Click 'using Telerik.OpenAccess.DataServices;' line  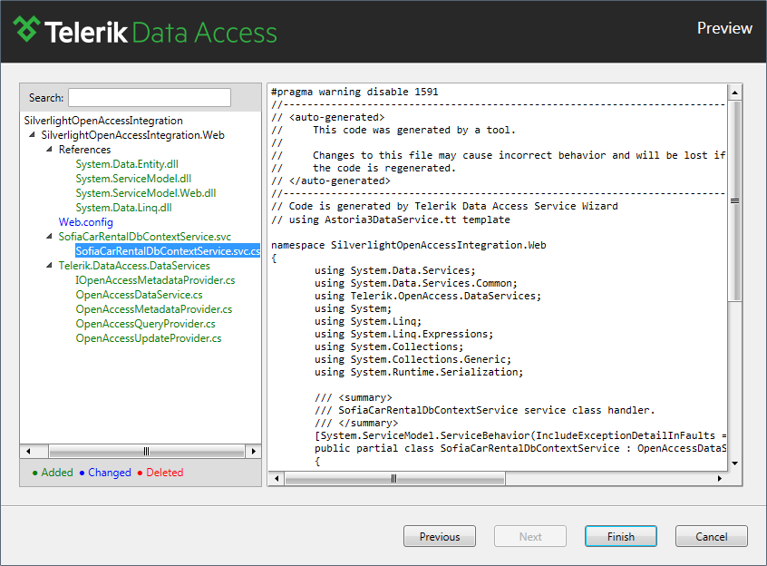click(428, 296)
